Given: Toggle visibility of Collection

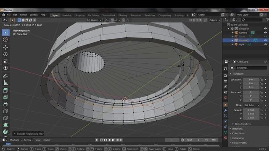Looking at the screenshot, I should tap(265, 29).
